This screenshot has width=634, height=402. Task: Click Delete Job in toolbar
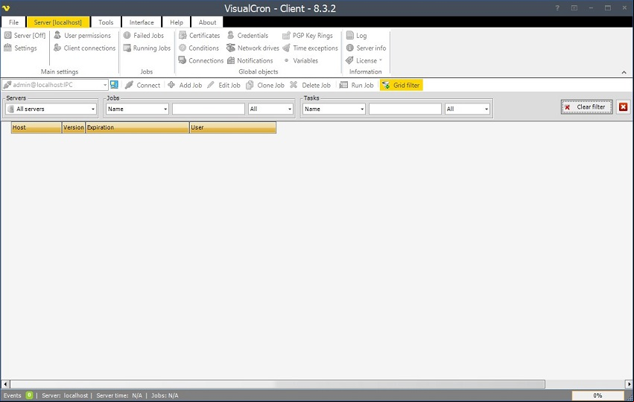pyautogui.click(x=311, y=86)
